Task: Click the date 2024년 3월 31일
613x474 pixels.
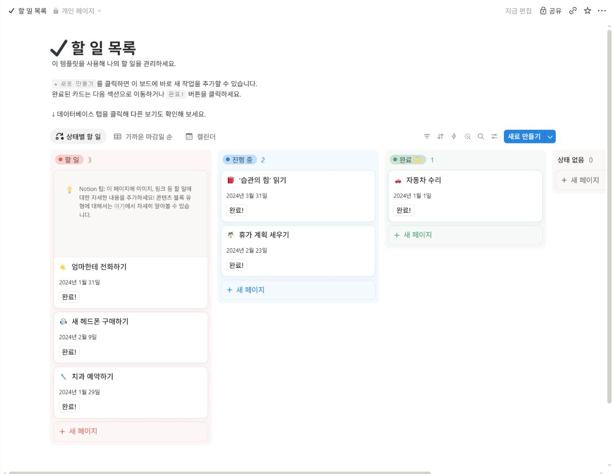Action: [247, 196]
